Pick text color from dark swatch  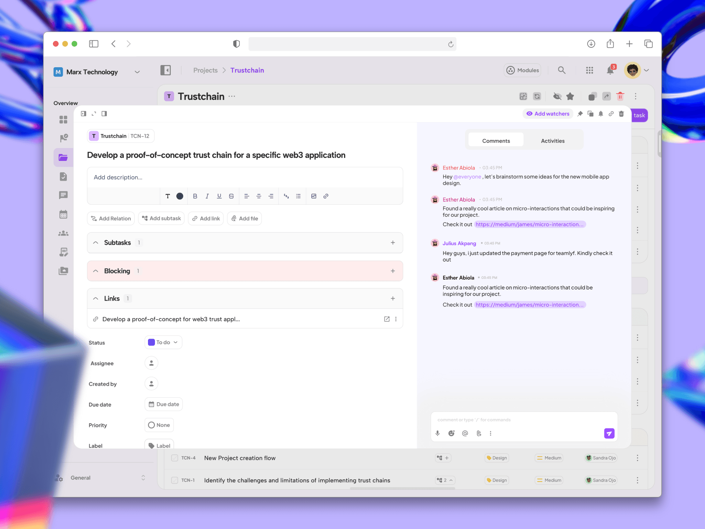click(180, 196)
